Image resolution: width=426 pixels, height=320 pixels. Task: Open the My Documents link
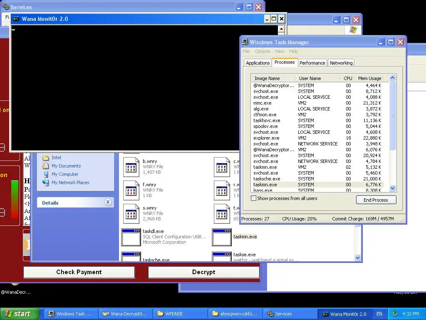[66, 166]
